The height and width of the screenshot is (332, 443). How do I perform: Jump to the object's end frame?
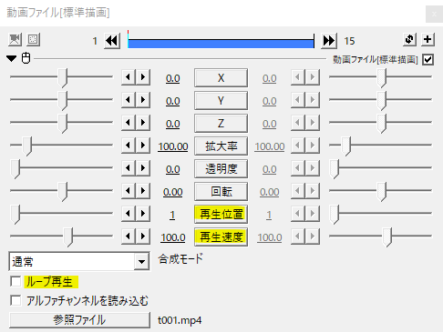pyautogui.click(x=329, y=41)
